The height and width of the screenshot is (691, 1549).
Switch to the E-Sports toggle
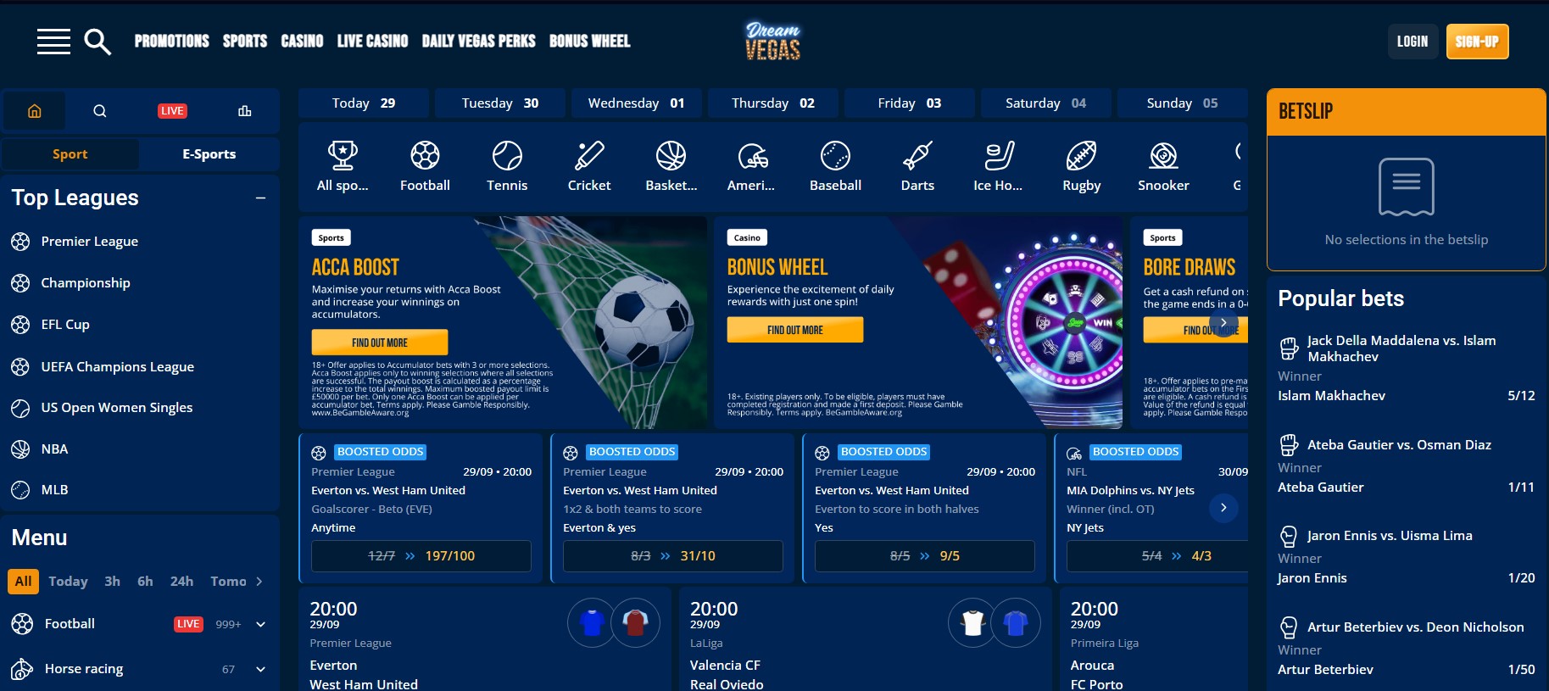(x=209, y=154)
